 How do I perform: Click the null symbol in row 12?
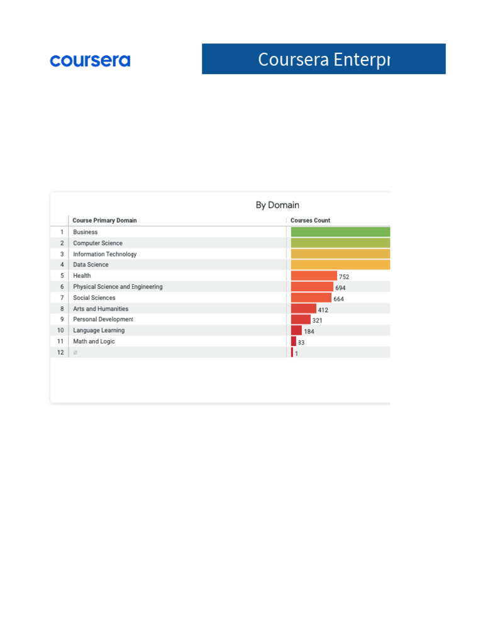pos(75,353)
